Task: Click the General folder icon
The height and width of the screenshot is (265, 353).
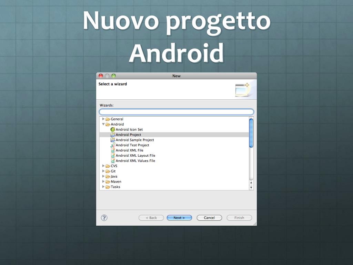Action: click(108, 119)
